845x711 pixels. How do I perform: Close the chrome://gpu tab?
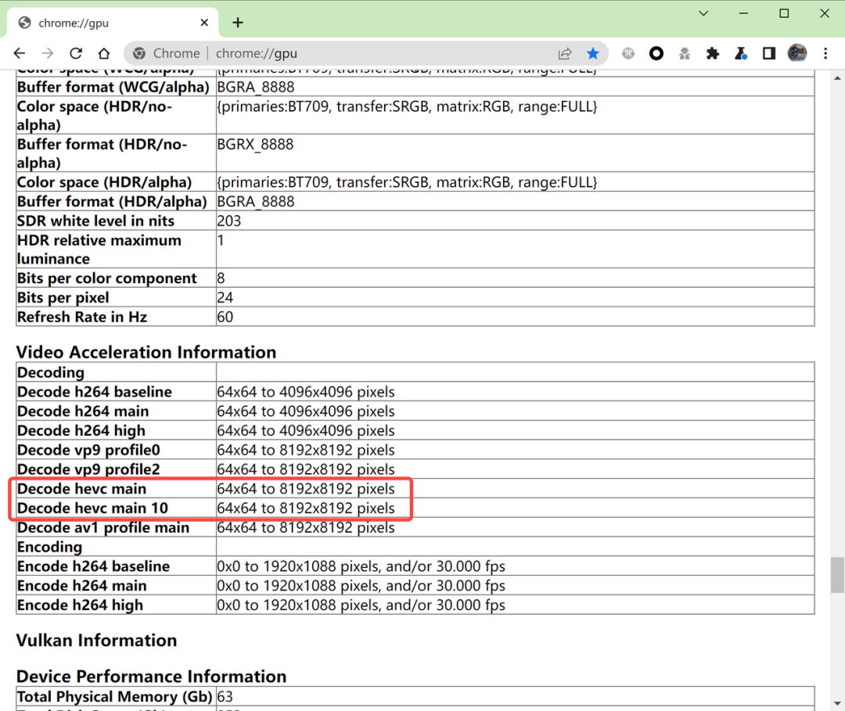(x=205, y=23)
